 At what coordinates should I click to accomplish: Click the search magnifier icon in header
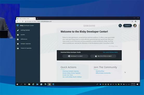120,25
